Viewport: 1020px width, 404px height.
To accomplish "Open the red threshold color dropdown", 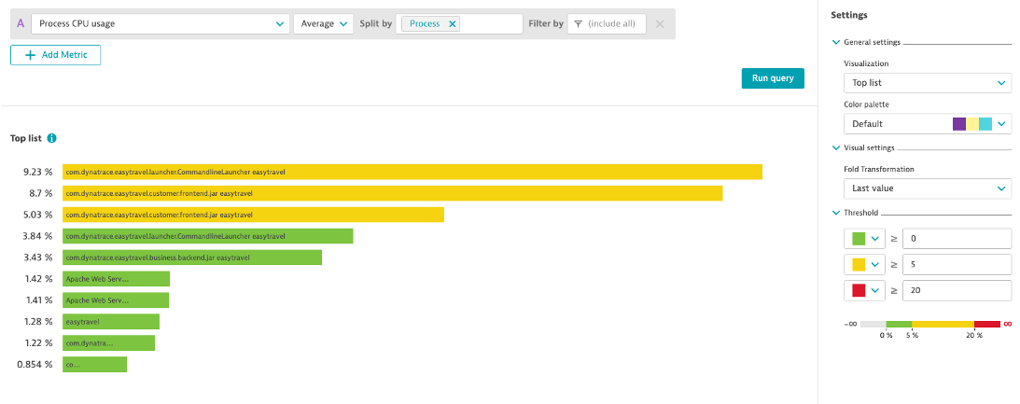I will (x=864, y=290).
